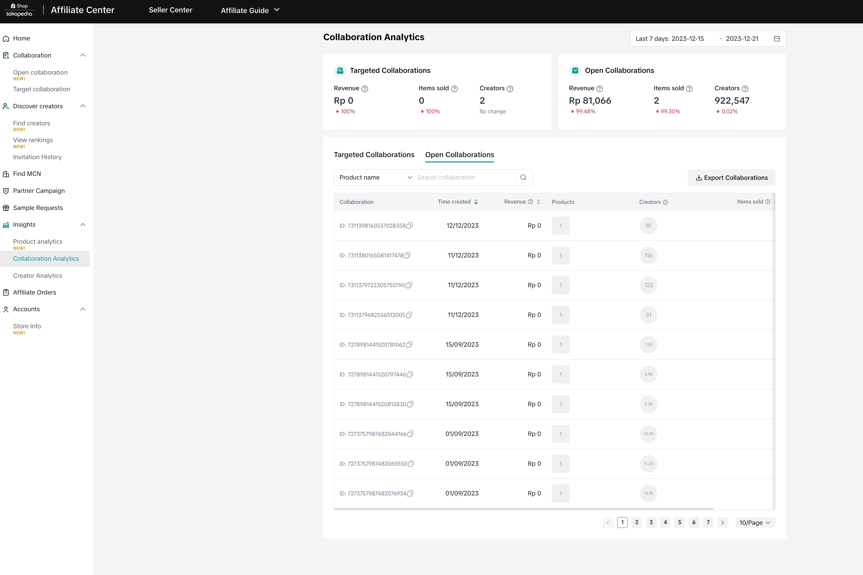
Task: Click Creators column help icon in table
Action: pyautogui.click(x=665, y=202)
